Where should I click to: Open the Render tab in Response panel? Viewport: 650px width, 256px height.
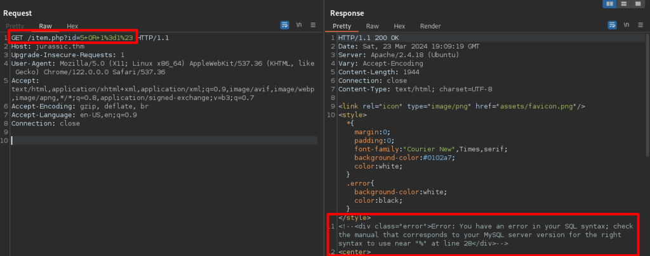430,26
